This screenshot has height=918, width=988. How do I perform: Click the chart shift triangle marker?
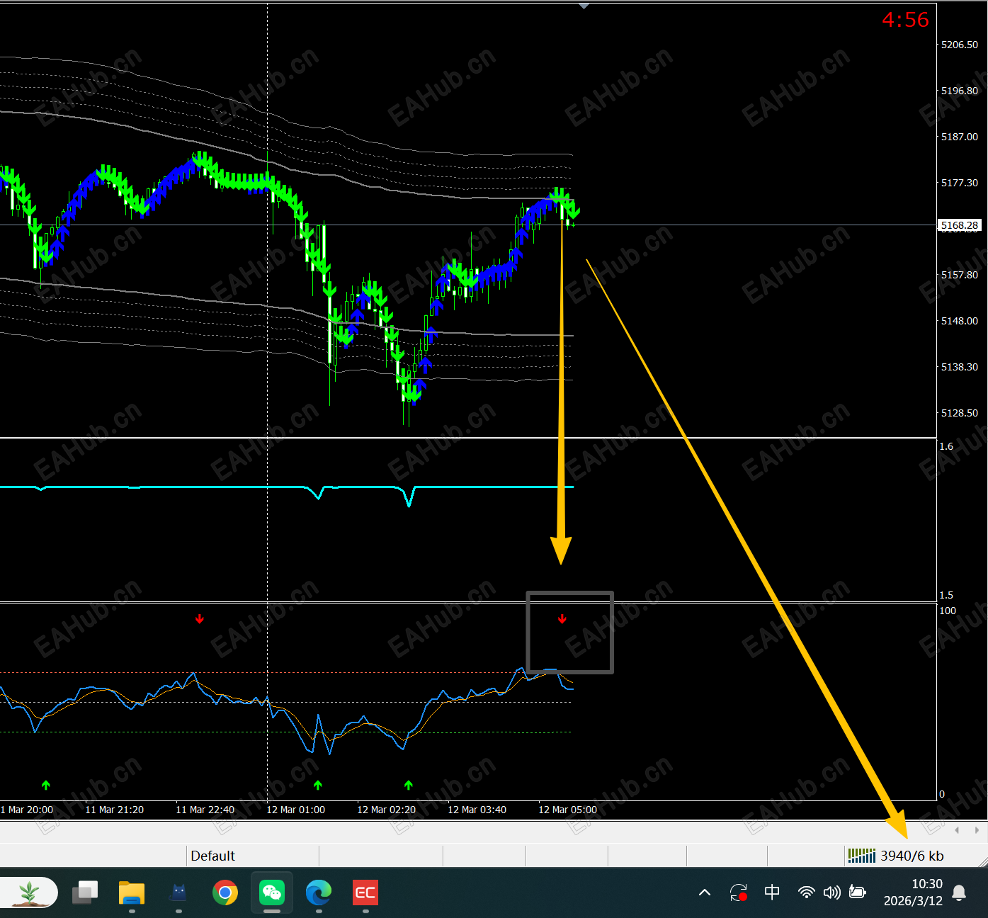(x=584, y=6)
